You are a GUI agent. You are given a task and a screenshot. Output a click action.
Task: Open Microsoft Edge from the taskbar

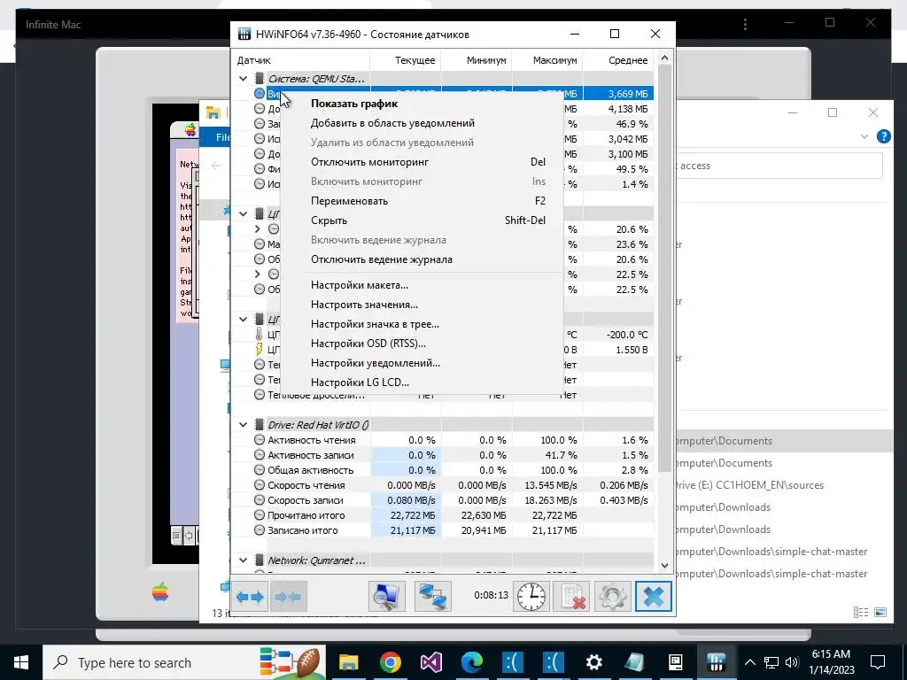pos(471,662)
